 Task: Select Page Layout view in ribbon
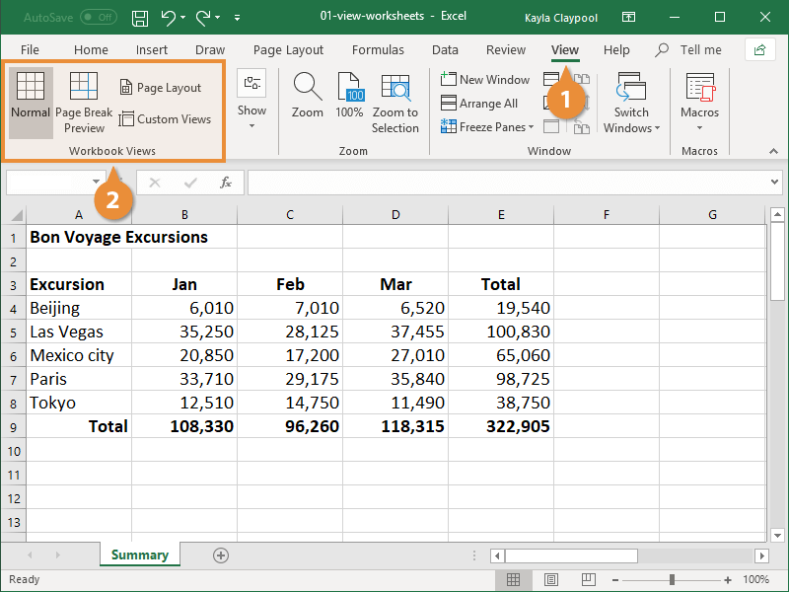pos(161,88)
